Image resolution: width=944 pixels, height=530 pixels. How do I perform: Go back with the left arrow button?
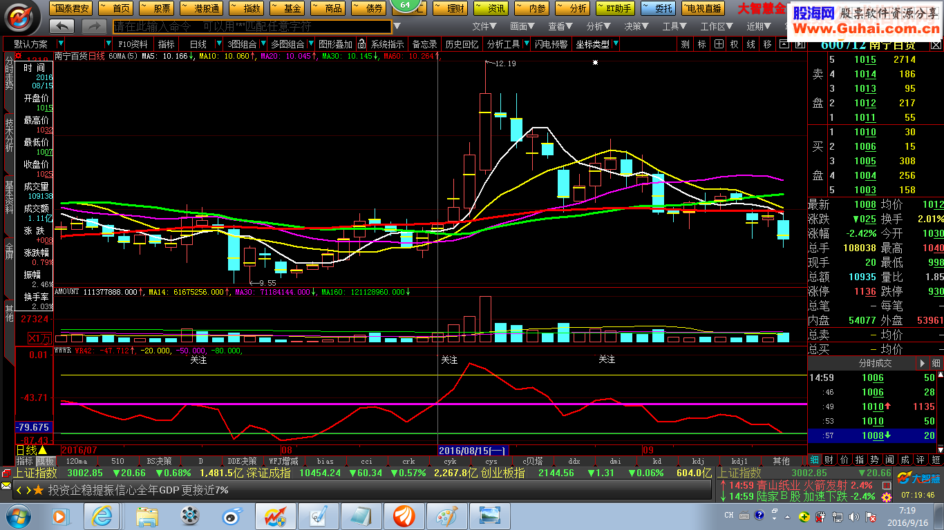[x=62, y=26]
